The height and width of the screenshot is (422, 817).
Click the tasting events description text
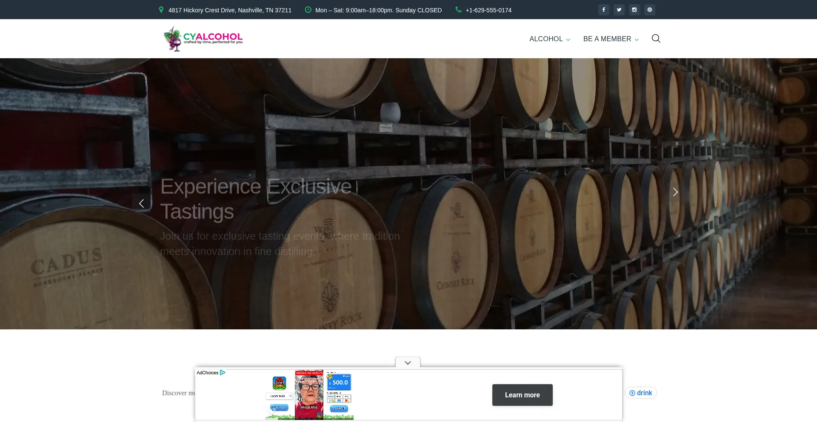(x=280, y=244)
